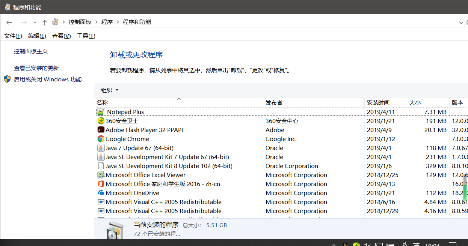The width and height of the screenshot is (468, 246).
Task: Click 程序 breadcrumb in address bar
Action: tap(107, 22)
